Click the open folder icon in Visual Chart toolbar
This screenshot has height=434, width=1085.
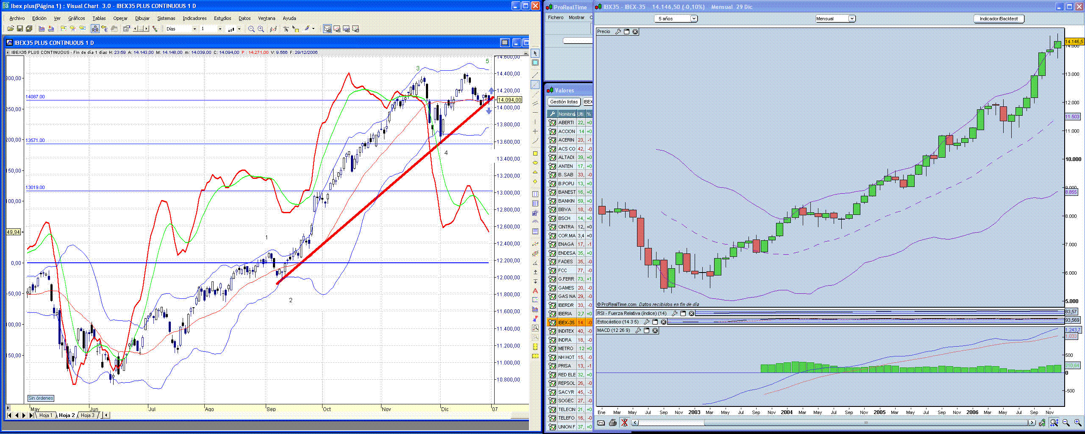[x=11, y=29]
